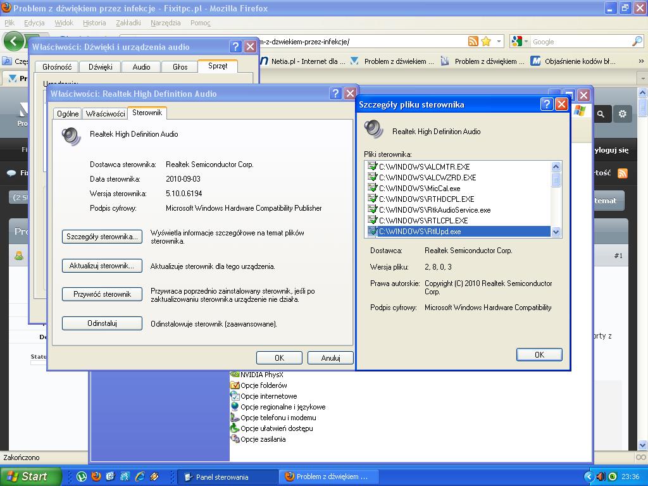Click the orange RSS icon on forum page
The height and width of the screenshot is (486, 648).
(x=623, y=173)
